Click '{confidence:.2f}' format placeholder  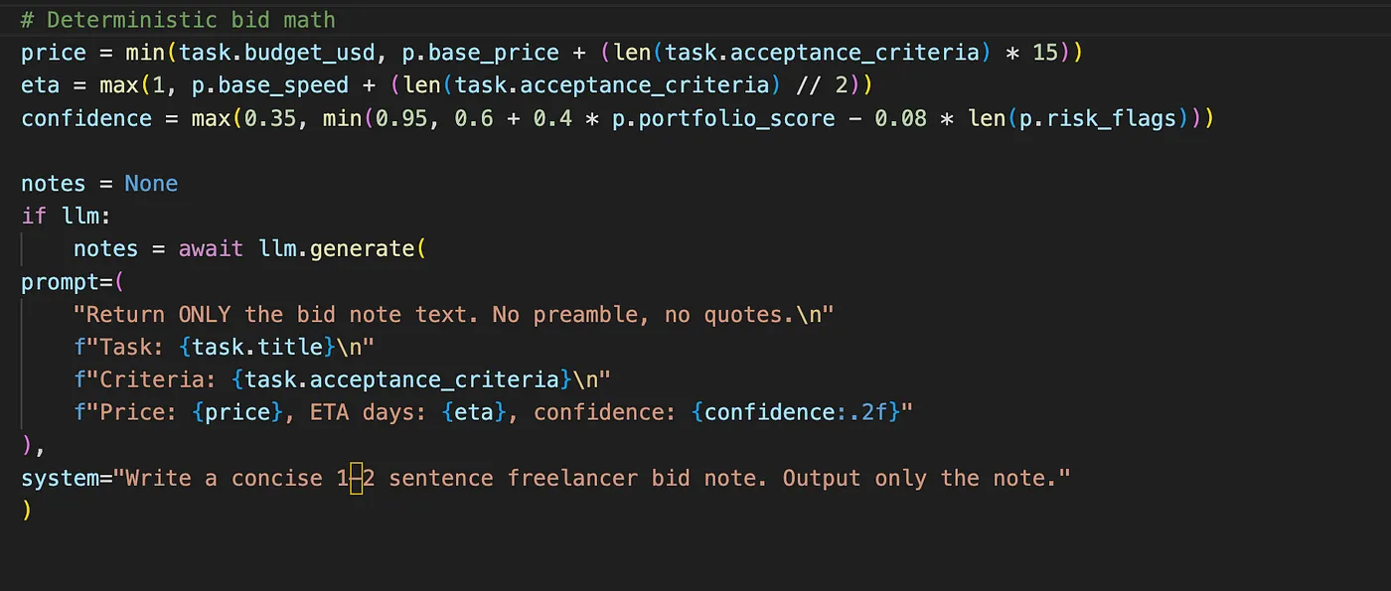794,412
